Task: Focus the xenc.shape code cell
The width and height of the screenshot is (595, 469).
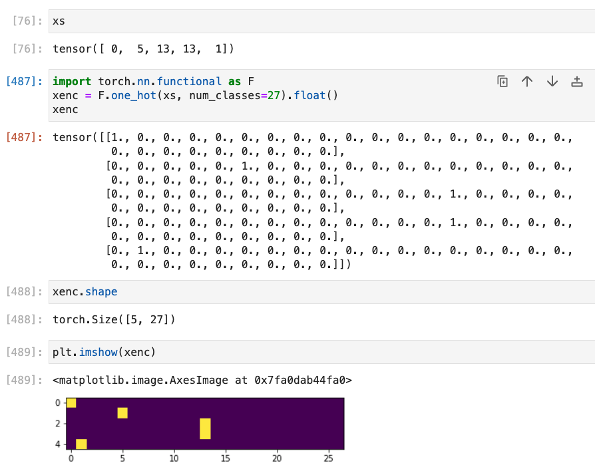Action: coord(321,292)
